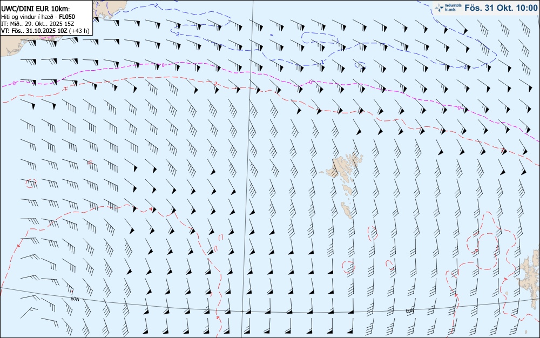Click the '60N' label near right edge
The width and height of the screenshot is (540, 338).
click(409, 311)
